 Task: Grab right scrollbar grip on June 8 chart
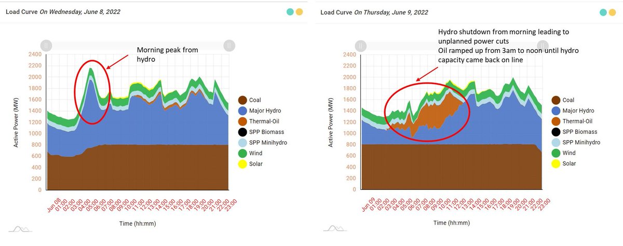[x=229, y=46]
